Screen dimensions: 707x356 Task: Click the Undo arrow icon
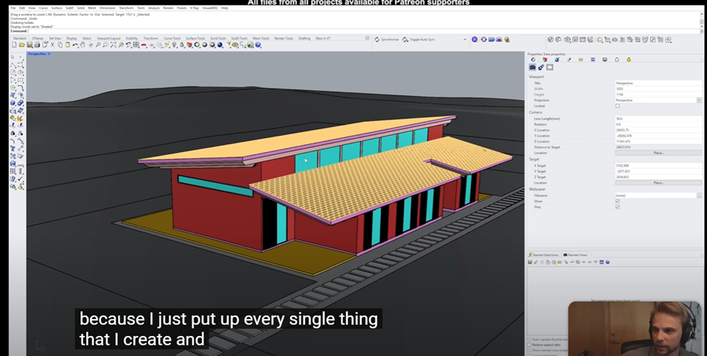[75, 45]
